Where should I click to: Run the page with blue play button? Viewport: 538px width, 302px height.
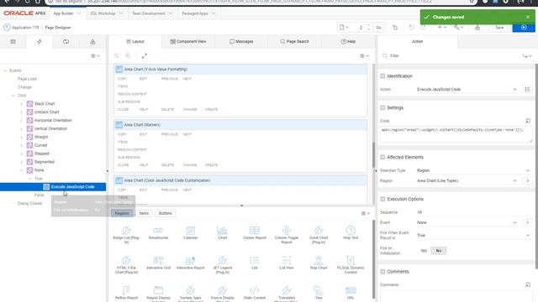click(524, 28)
